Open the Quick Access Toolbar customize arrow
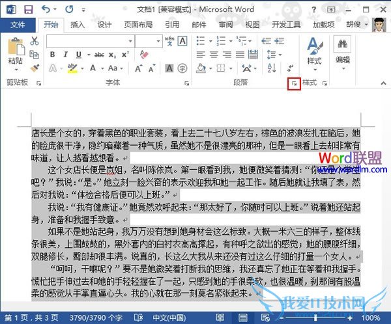This screenshot has height=324, width=391. tap(83, 10)
